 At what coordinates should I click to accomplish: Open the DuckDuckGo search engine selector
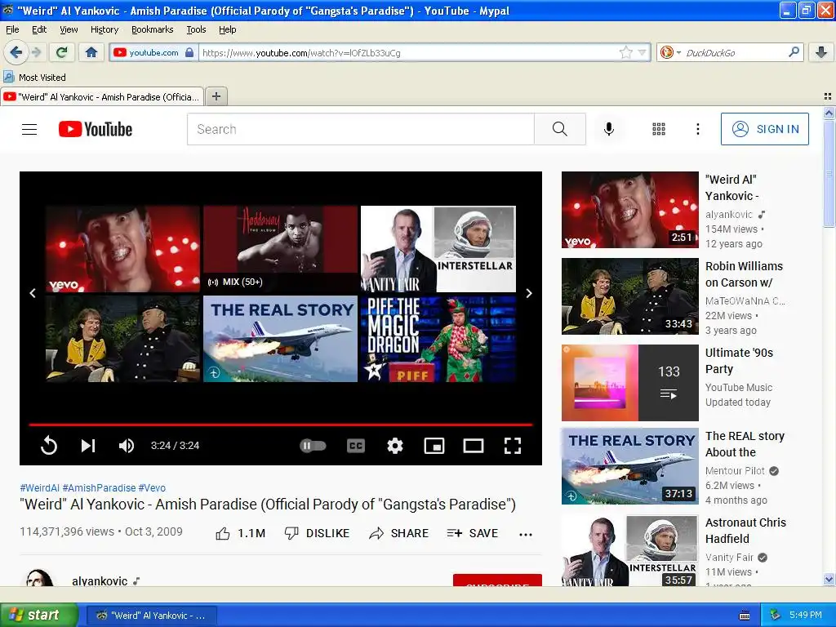tap(670, 52)
